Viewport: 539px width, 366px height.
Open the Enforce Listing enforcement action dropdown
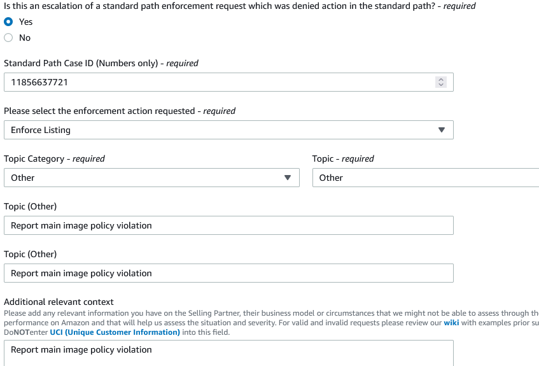coord(228,130)
